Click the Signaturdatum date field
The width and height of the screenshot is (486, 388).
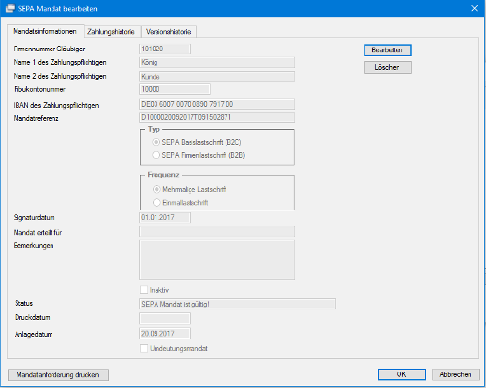click(x=164, y=217)
